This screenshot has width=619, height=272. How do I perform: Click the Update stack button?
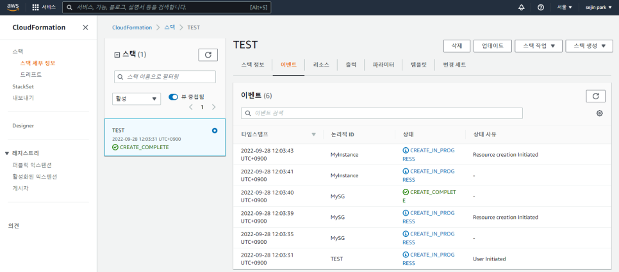(x=493, y=45)
